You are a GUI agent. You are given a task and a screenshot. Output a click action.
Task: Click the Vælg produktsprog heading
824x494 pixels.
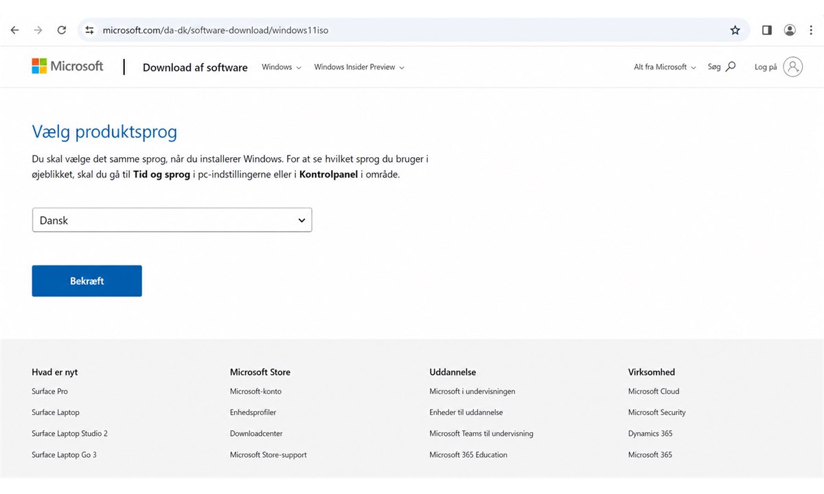(x=104, y=132)
